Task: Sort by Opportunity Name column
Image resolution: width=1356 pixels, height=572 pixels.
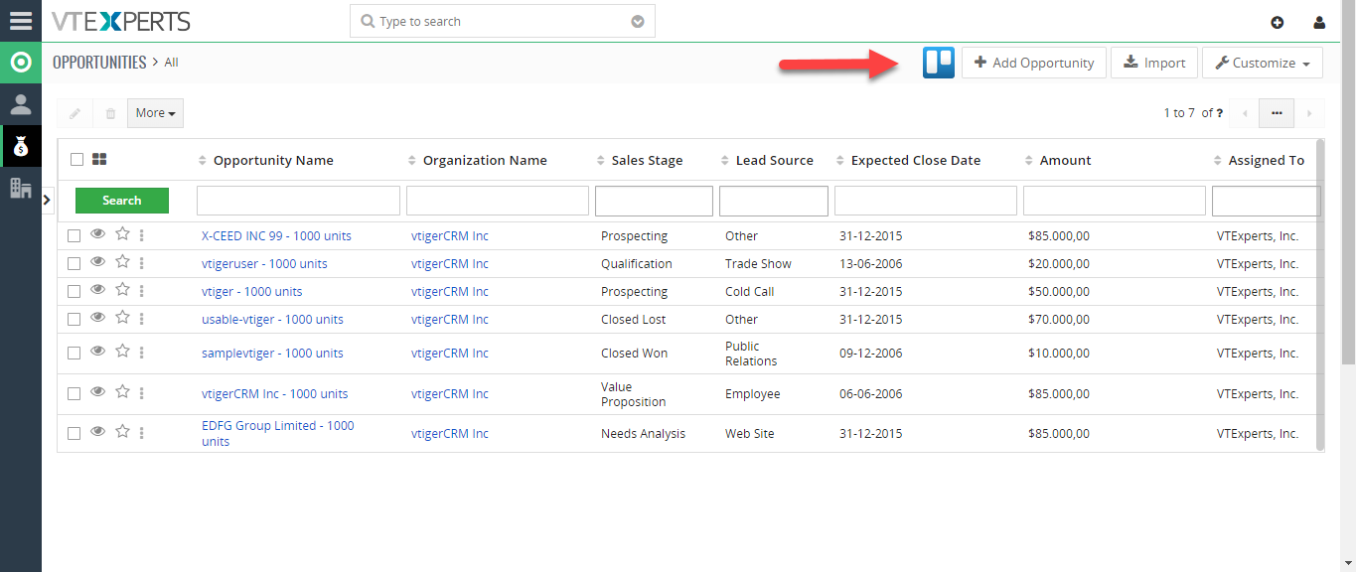Action: pyautogui.click(x=266, y=160)
